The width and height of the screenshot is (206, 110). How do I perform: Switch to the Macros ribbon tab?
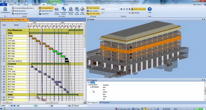tap(66, 5)
